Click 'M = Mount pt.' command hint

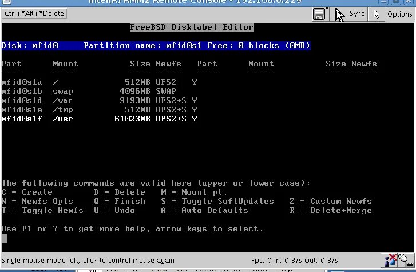point(194,192)
